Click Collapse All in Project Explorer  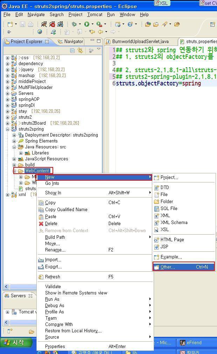pyautogui.click(x=72, y=50)
